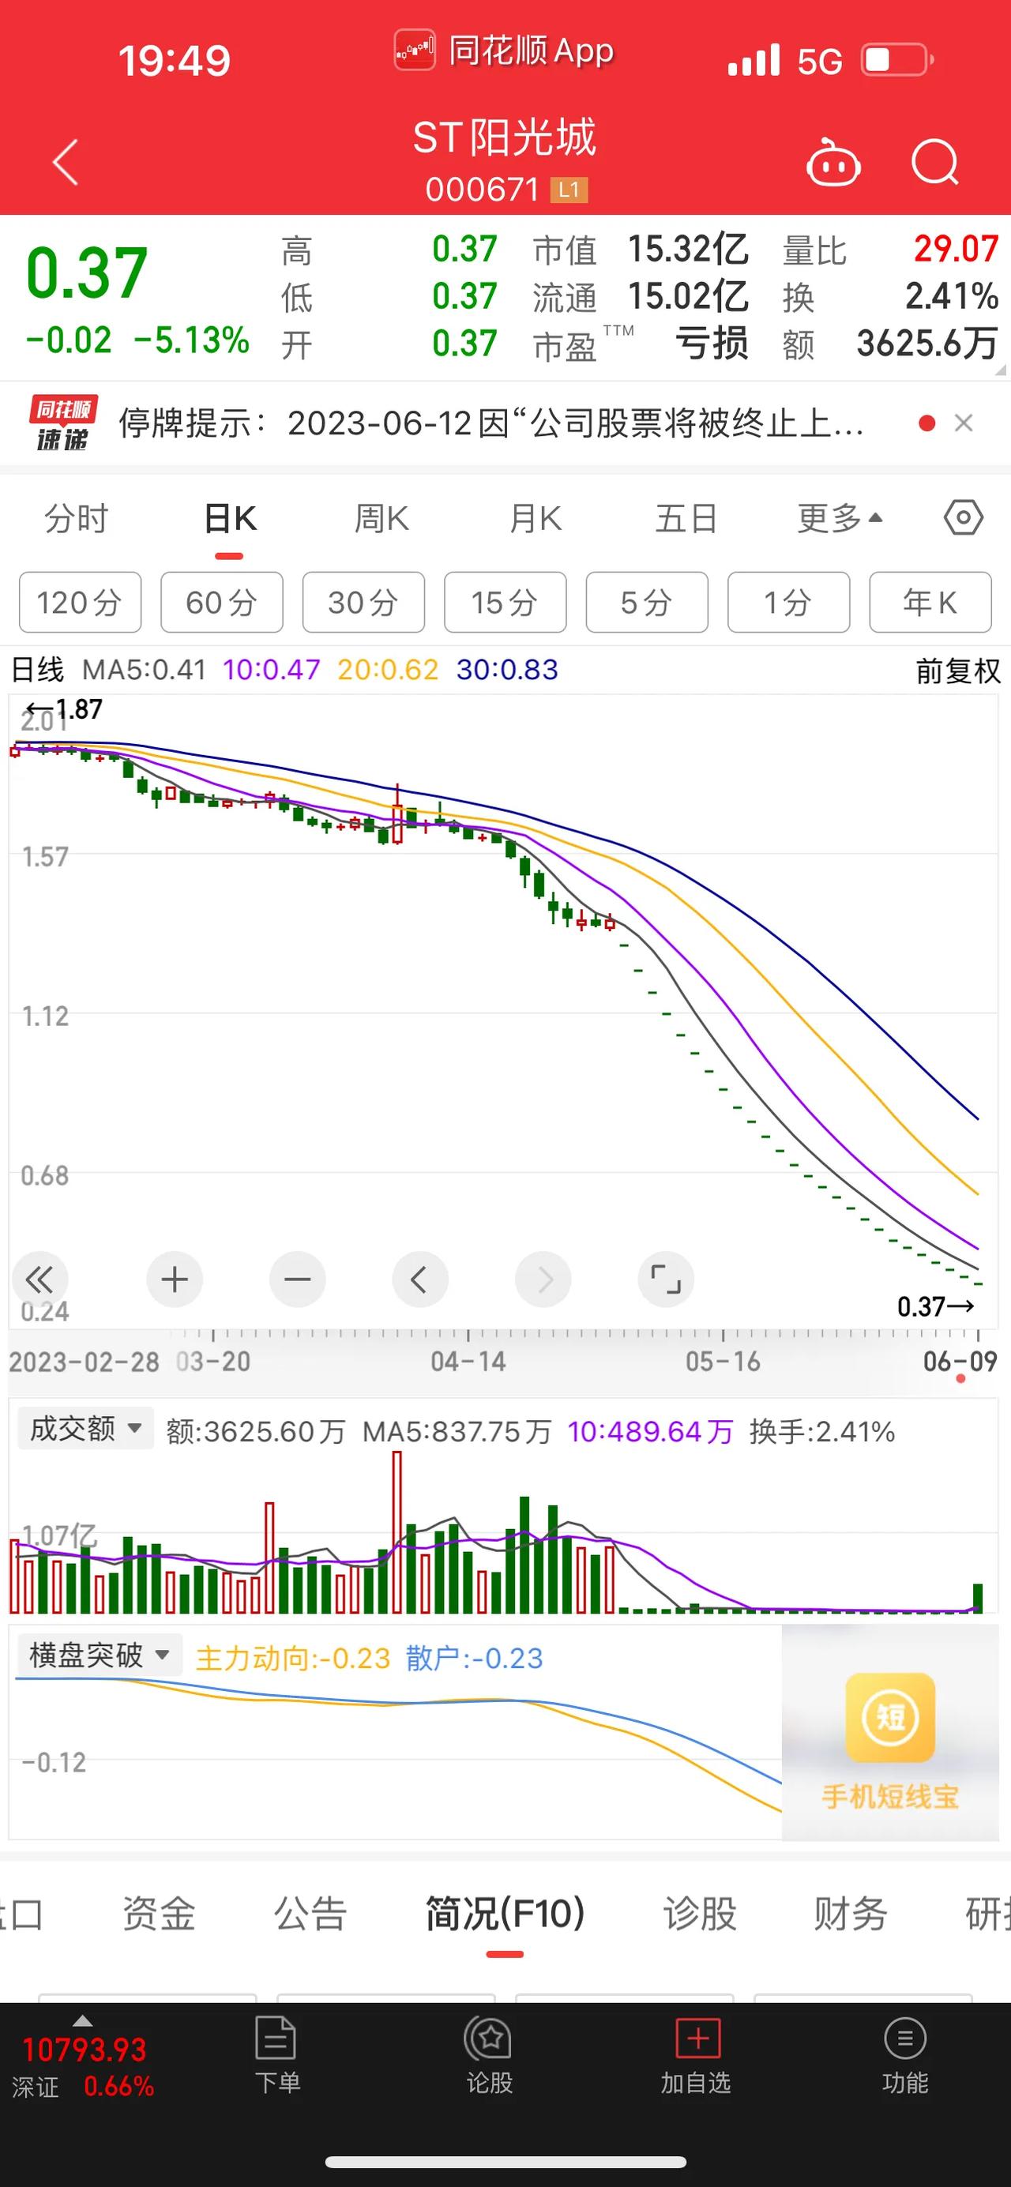
Task: Choose the 5分 period
Action: pos(647,603)
